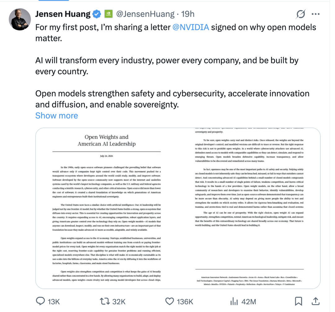
Task: Click the 136K likes count
Action: 185,301
